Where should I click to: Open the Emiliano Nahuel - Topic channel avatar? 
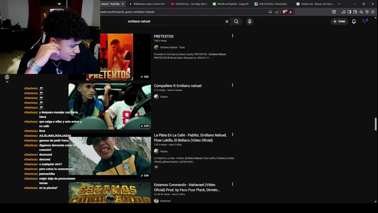[x=156, y=47]
